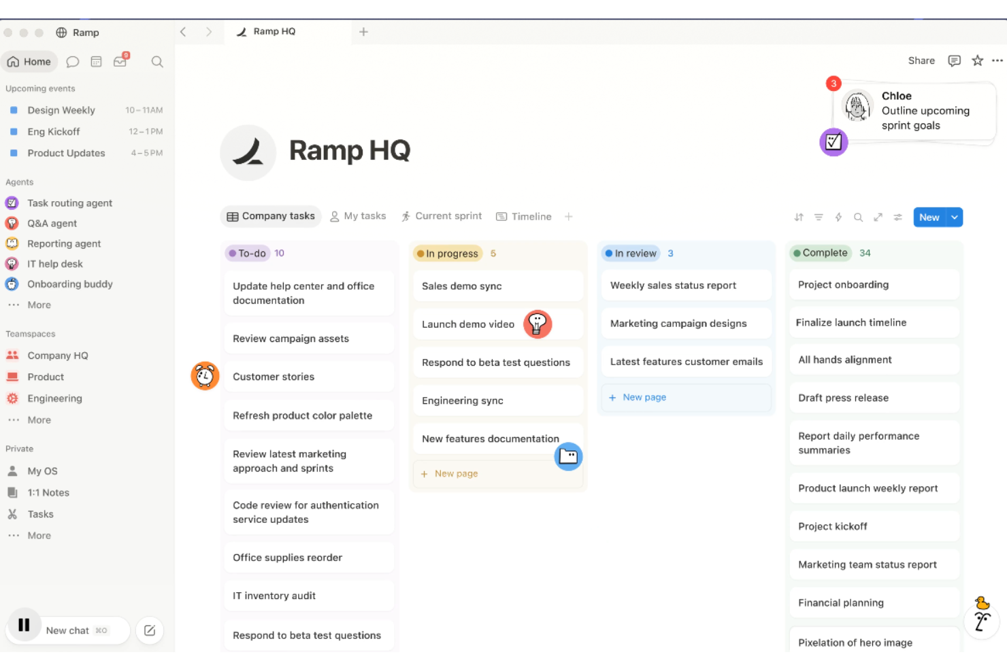Open the three-dot page options menu
The image size is (1007, 671).
point(997,61)
